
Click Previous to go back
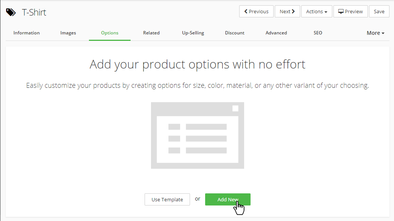256,11
